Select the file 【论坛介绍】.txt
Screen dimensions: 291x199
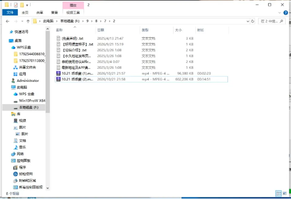[x=141, y=50]
